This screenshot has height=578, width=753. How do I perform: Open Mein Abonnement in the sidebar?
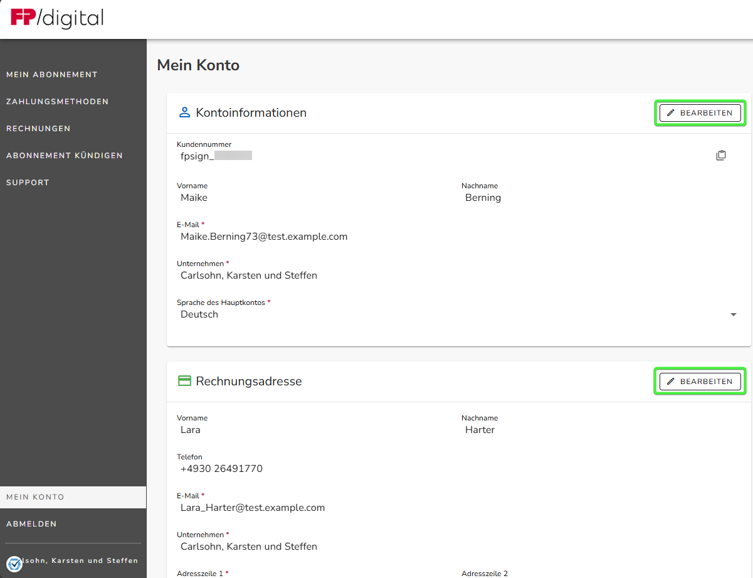pyautogui.click(x=52, y=75)
